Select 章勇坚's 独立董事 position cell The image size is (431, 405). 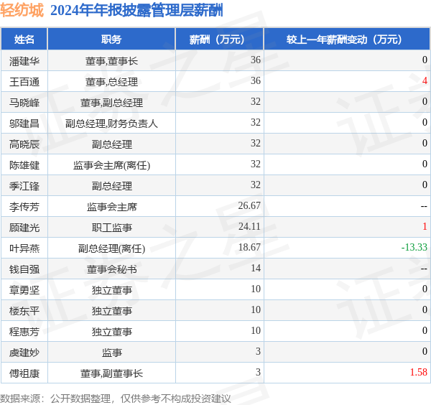pyautogui.click(x=111, y=290)
